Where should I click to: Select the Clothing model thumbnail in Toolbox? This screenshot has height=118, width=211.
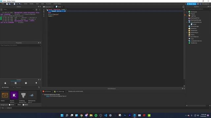[x=23, y=95]
